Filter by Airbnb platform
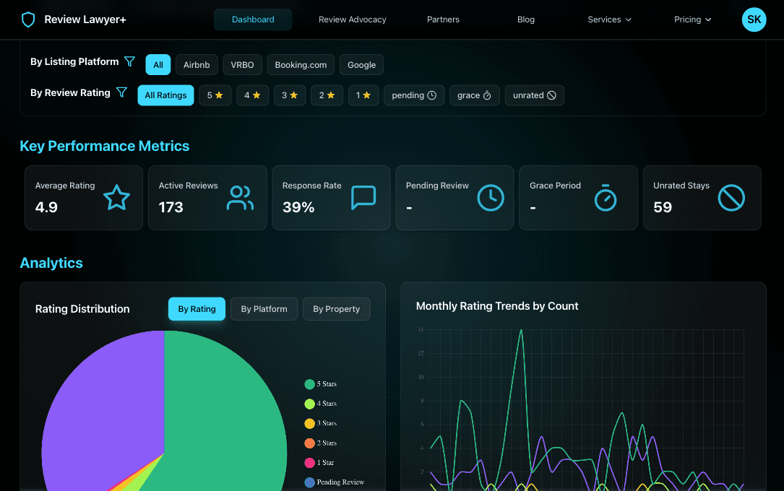The image size is (784, 491). coord(197,65)
